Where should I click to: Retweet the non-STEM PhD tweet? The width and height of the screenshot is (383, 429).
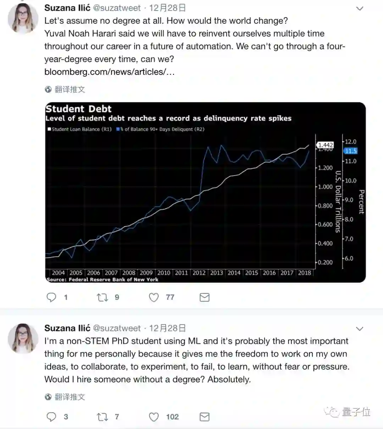[x=102, y=417]
